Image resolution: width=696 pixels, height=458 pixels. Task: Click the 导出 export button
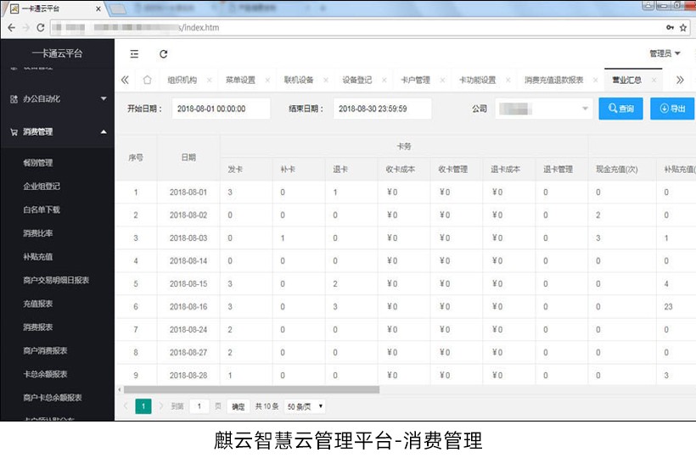click(672, 109)
